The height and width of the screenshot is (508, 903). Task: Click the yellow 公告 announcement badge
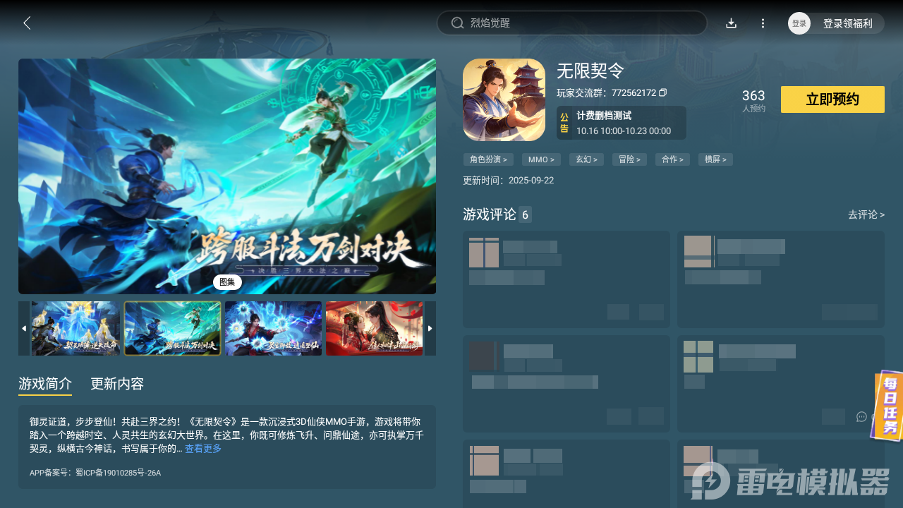(564, 123)
